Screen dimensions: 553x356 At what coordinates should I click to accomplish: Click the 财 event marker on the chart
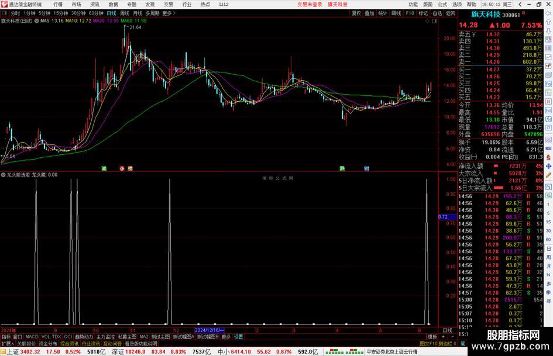(367, 168)
